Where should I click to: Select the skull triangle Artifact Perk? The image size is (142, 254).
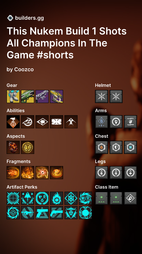[x=71, y=213]
